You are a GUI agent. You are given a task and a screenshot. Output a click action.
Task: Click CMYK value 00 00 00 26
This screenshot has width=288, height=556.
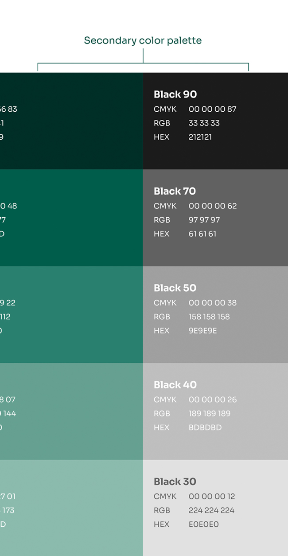click(213, 399)
